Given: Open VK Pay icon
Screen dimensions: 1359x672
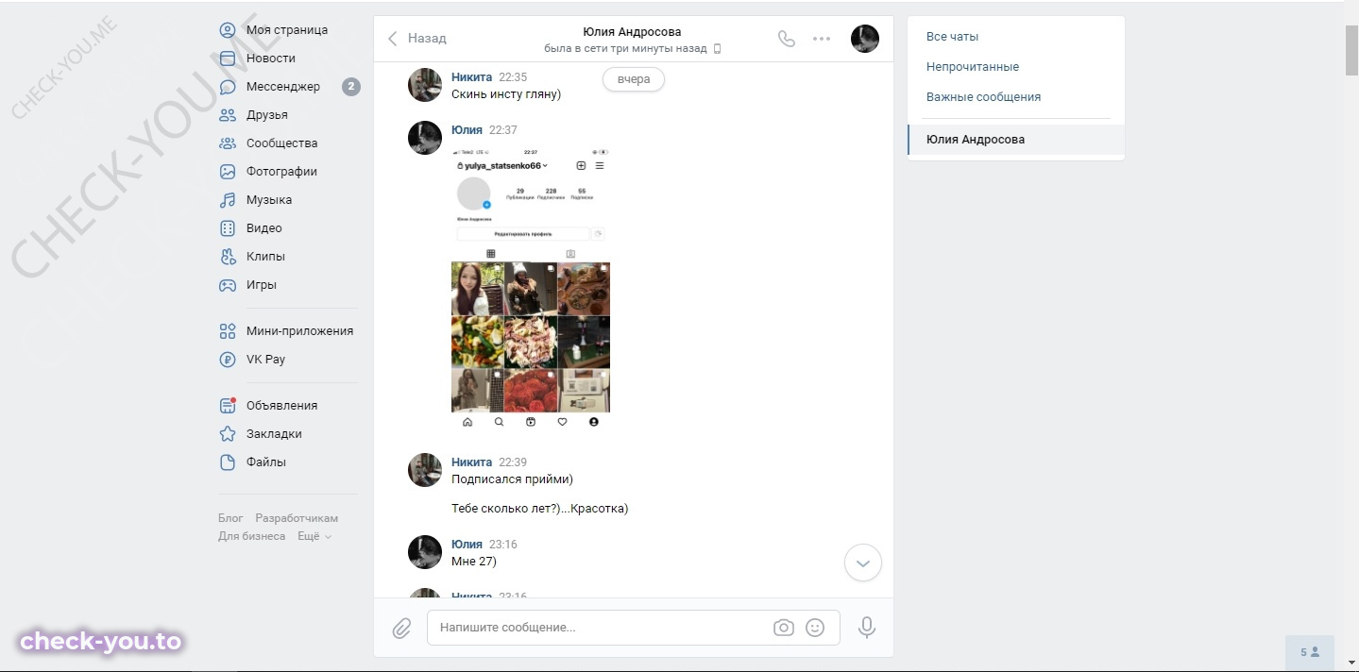Looking at the screenshot, I should click(x=228, y=360).
